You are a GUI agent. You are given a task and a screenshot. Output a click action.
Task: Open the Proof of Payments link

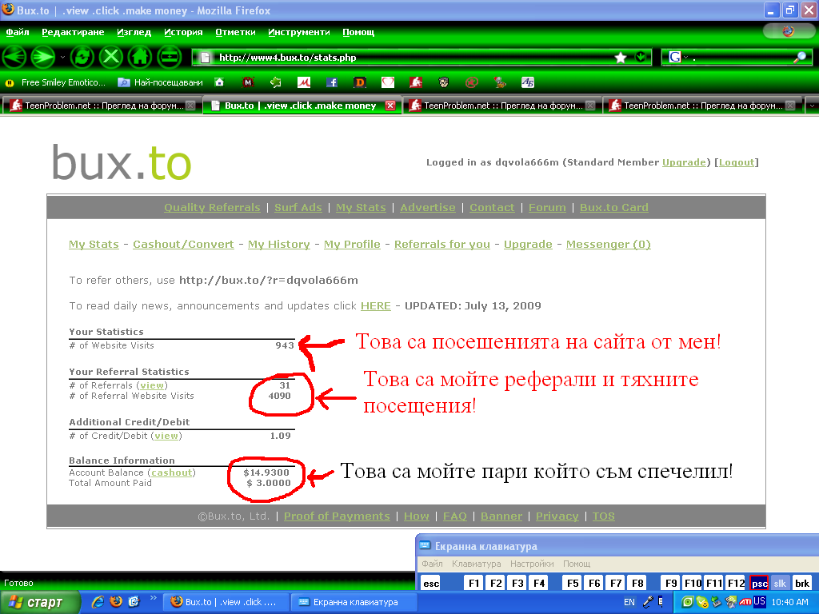click(x=337, y=516)
